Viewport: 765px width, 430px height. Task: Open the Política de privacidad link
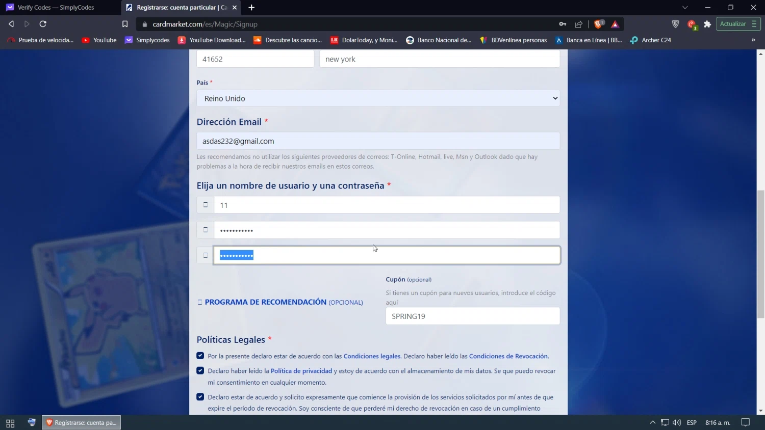pos(301,371)
